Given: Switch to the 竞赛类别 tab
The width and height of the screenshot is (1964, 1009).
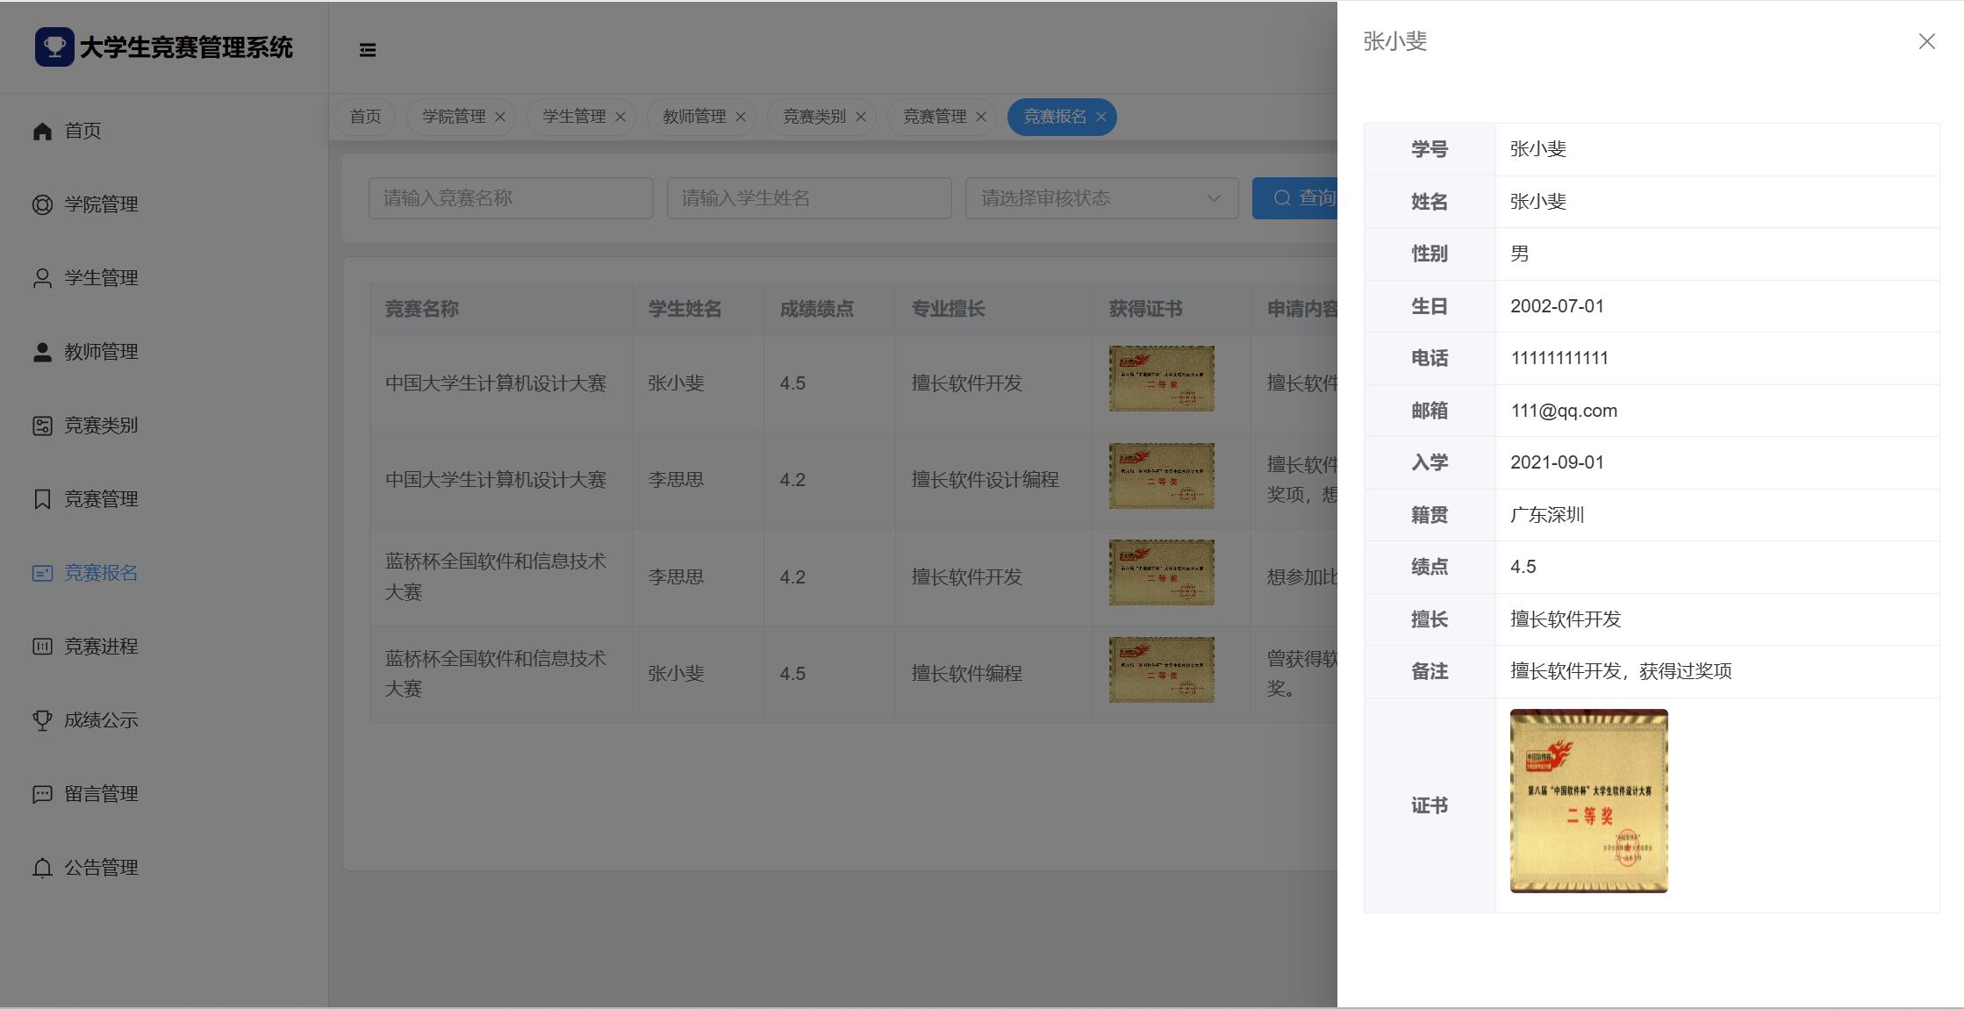Looking at the screenshot, I should pyautogui.click(x=814, y=117).
